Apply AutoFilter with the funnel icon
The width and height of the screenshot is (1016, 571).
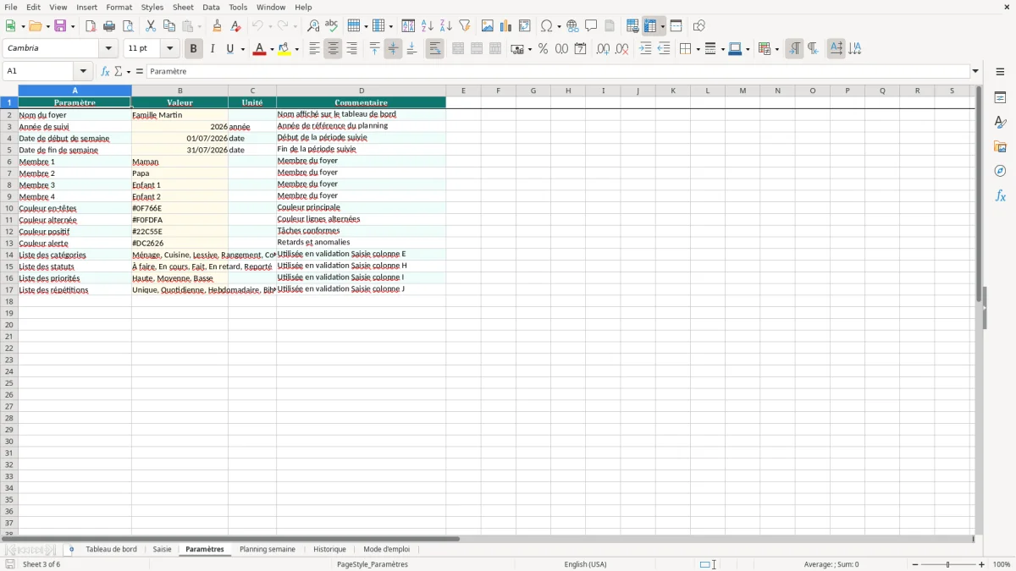(x=465, y=26)
